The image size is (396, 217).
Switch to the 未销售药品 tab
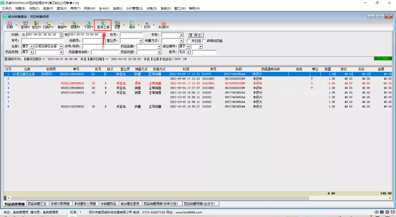tap(108, 203)
